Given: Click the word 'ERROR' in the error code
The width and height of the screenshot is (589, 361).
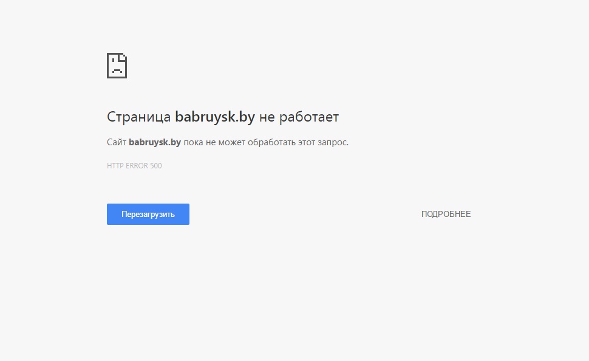Looking at the screenshot, I should click(x=137, y=166).
